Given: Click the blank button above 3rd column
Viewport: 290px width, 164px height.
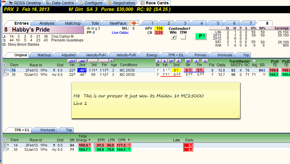Looking at the screenshot, I should click(93, 61).
